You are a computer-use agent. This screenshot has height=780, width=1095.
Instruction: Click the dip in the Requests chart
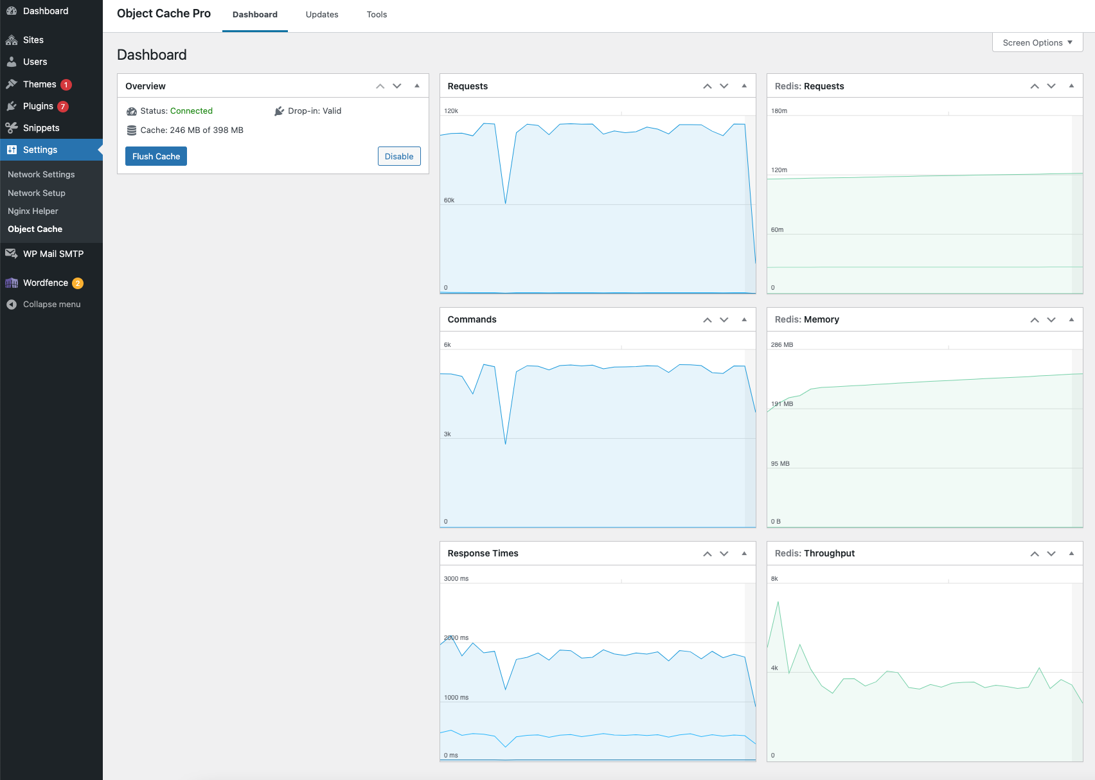coord(506,202)
